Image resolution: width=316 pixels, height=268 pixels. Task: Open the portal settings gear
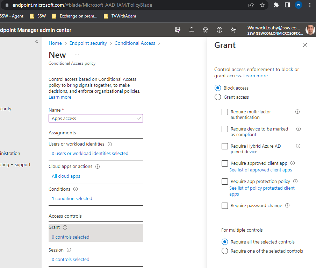206,30
